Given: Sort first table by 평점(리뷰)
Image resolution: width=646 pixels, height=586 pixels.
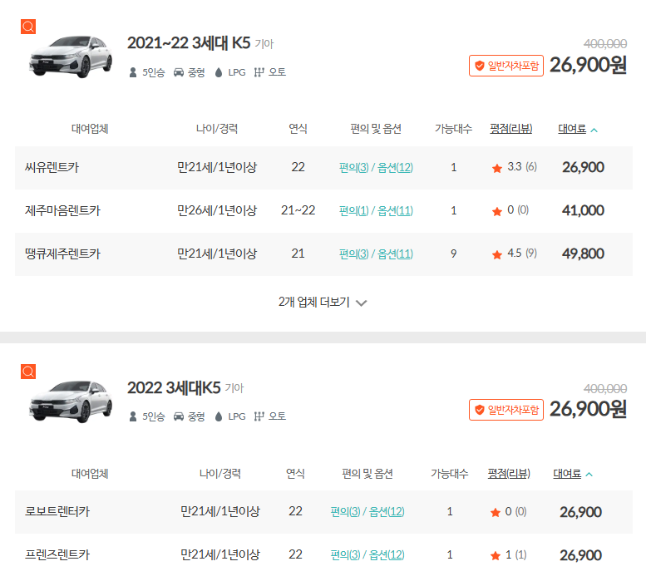Looking at the screenshot, I should (510, 129).
